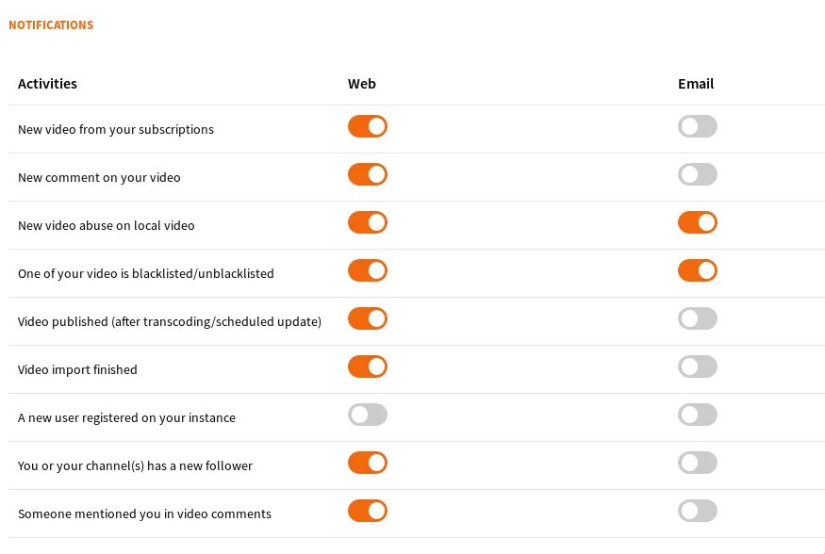Disable web notifications for new subscription videos
This screenshot has width=825, height=554.
point(367,126)
